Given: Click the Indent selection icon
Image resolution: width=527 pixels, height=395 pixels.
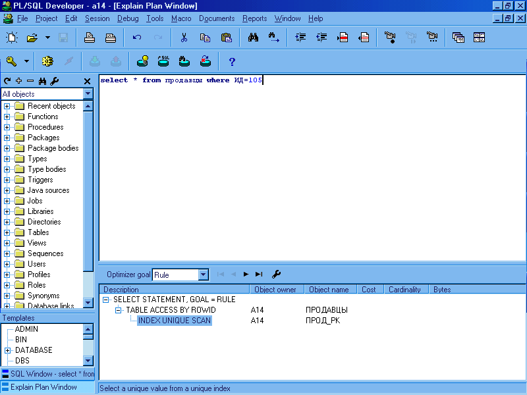Looking at the screenshot, I should tap(300, 38).
